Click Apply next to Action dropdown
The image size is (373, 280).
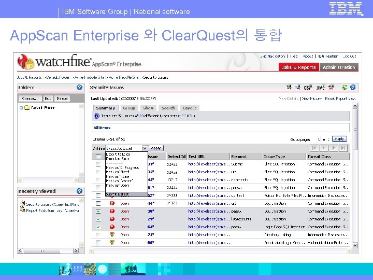click(156, 148)
